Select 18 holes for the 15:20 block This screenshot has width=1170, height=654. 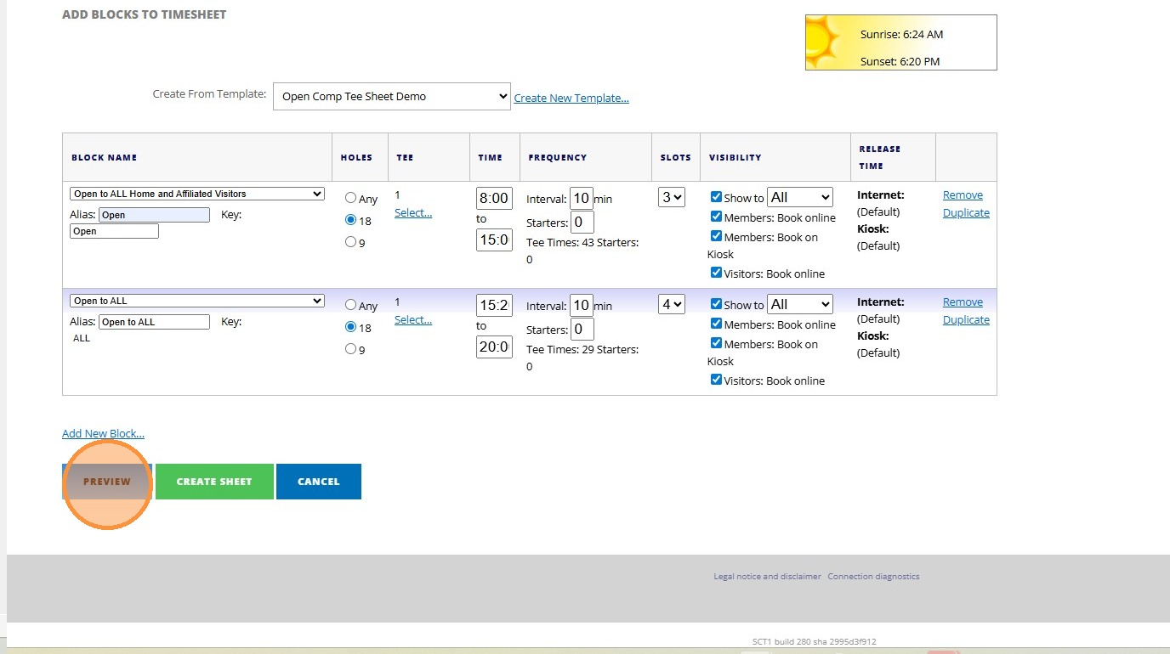(x=350, y=327)
